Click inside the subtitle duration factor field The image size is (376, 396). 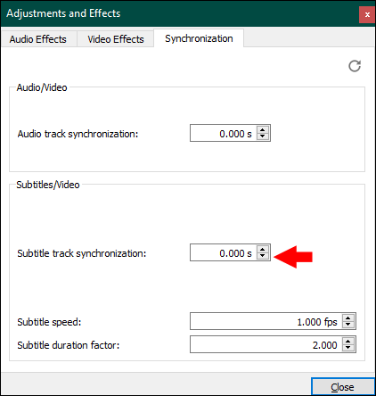[266, 344]
